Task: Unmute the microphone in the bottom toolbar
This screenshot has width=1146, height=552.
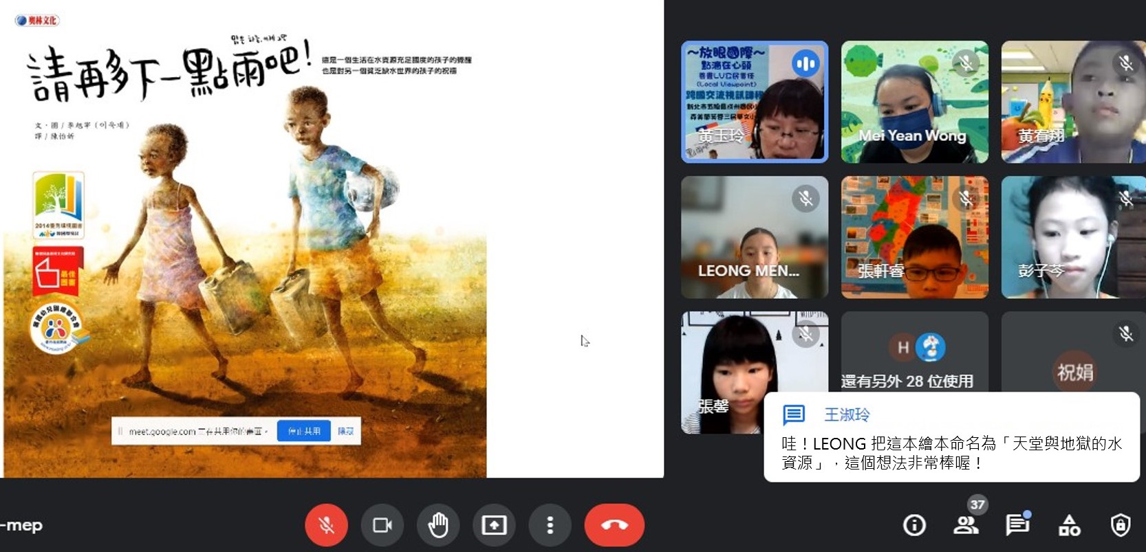Action: (x=326, y=525)
